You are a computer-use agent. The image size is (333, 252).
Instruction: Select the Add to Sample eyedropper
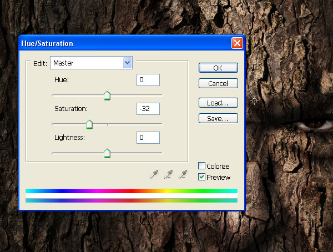point(168,175)
